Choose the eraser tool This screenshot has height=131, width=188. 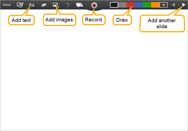click(x=44, y=5)
